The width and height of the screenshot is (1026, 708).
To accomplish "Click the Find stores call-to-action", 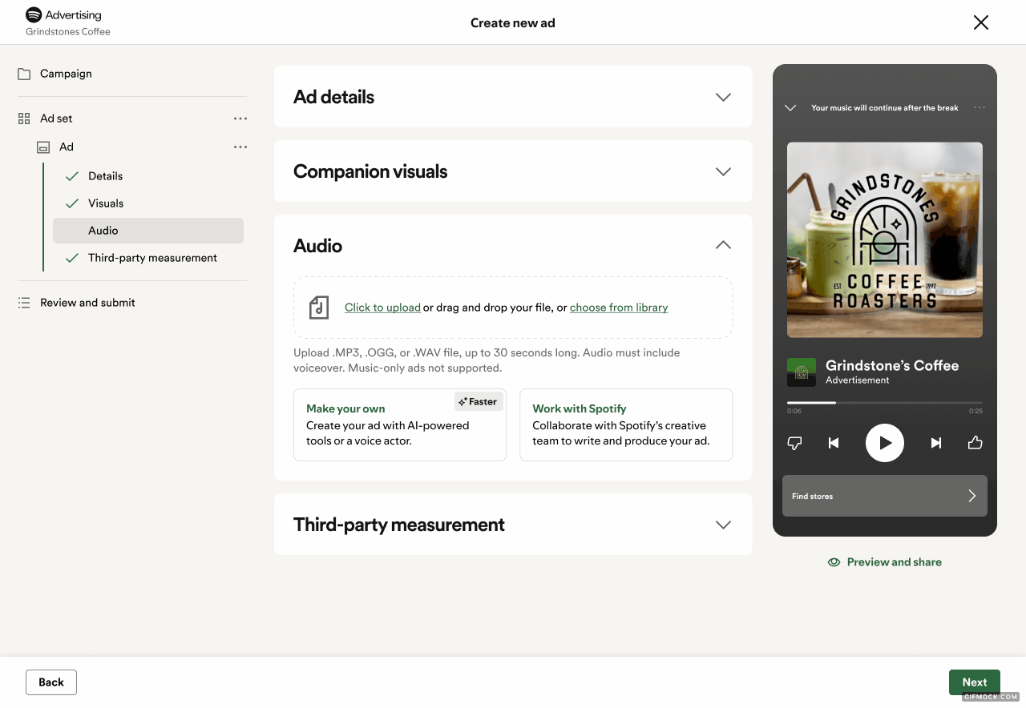I will [885, 496].
